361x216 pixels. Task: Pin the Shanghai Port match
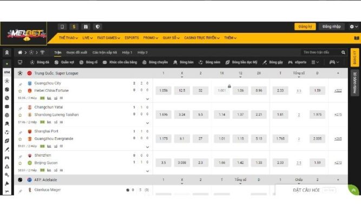pos(20,132)
